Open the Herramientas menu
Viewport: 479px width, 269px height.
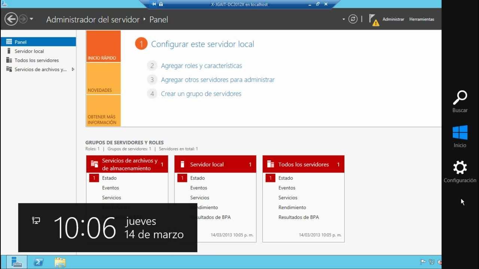[x=422, y=19]
